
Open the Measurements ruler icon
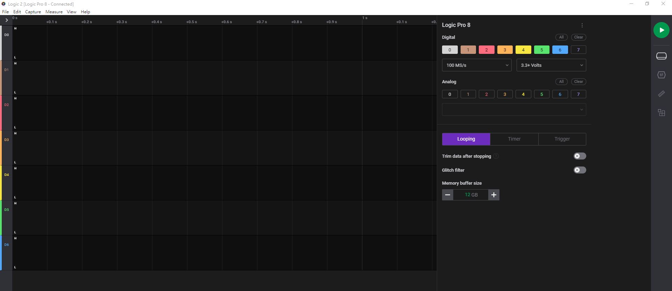click(661, 94)
